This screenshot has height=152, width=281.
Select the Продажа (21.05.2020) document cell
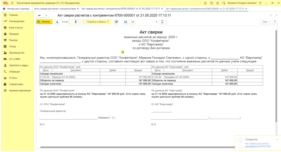(x=188, y=77)
